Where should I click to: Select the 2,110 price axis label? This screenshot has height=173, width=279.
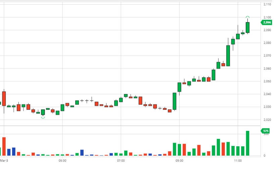click(267, 4)
